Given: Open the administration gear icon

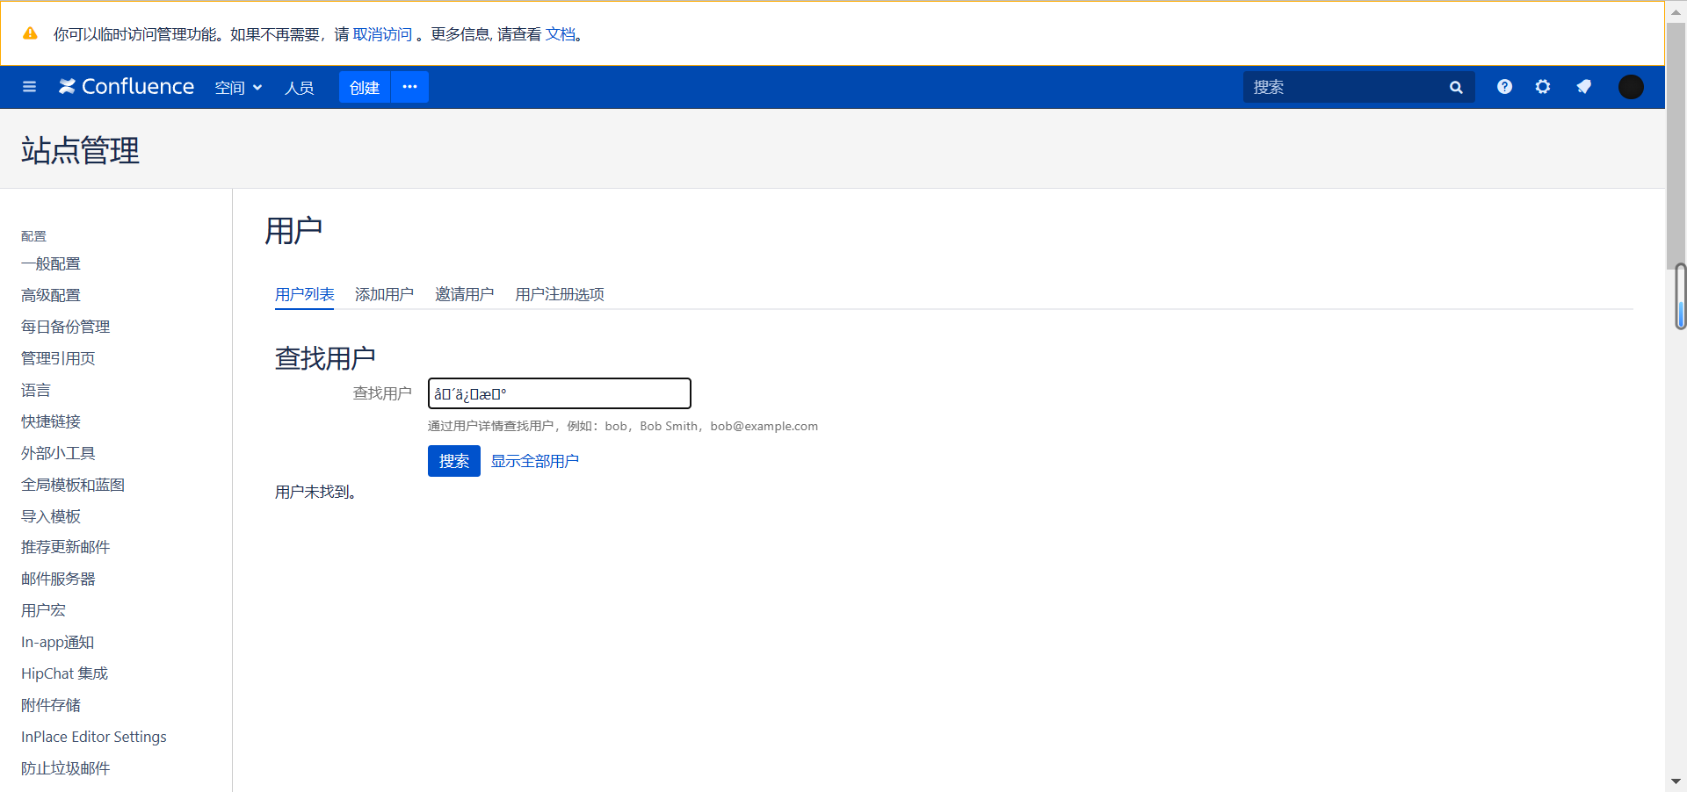Looking at the screenshot, I should 1543,87.
